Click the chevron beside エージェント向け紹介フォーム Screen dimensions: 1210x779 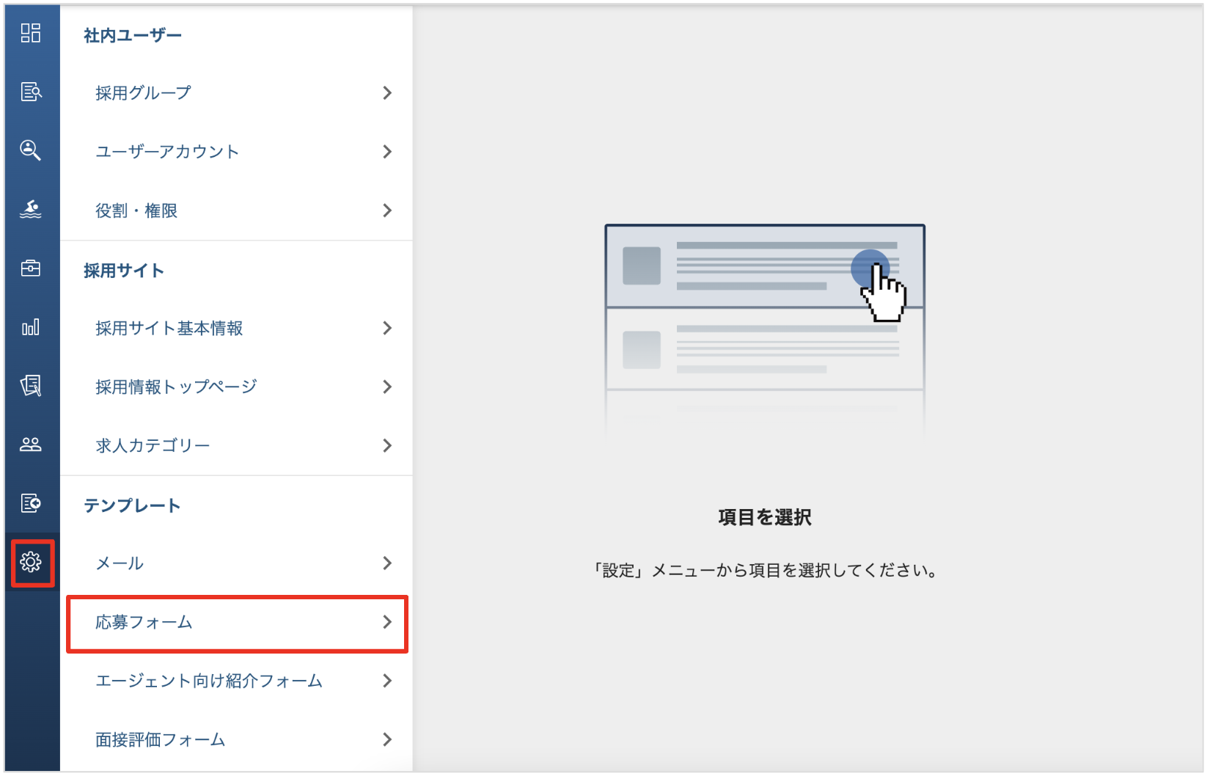[x=387, y=681]
